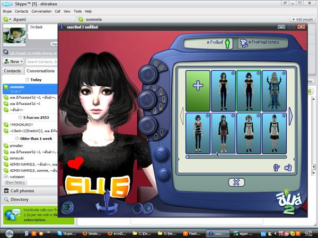Click the round face-mask button on the dial column
Viewport: 318px width, 238px height.
tap(162, 154)
